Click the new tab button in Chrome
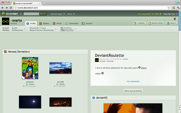The width and height of the screenshot is (181, 113). [44, 4]
